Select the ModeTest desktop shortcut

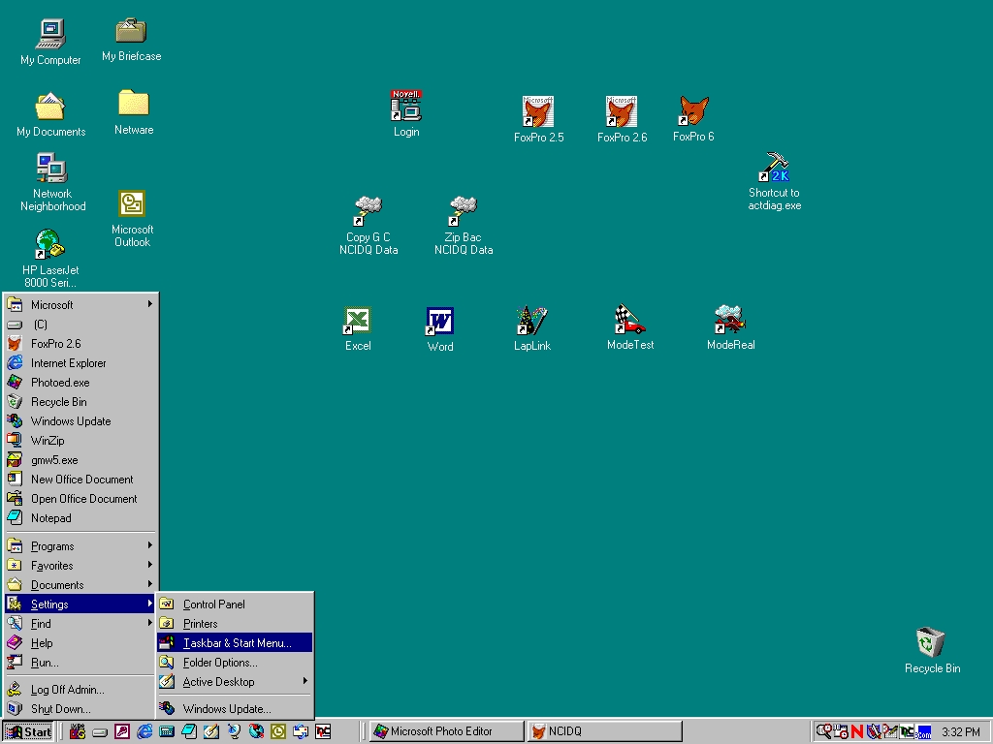click(630, 327)
